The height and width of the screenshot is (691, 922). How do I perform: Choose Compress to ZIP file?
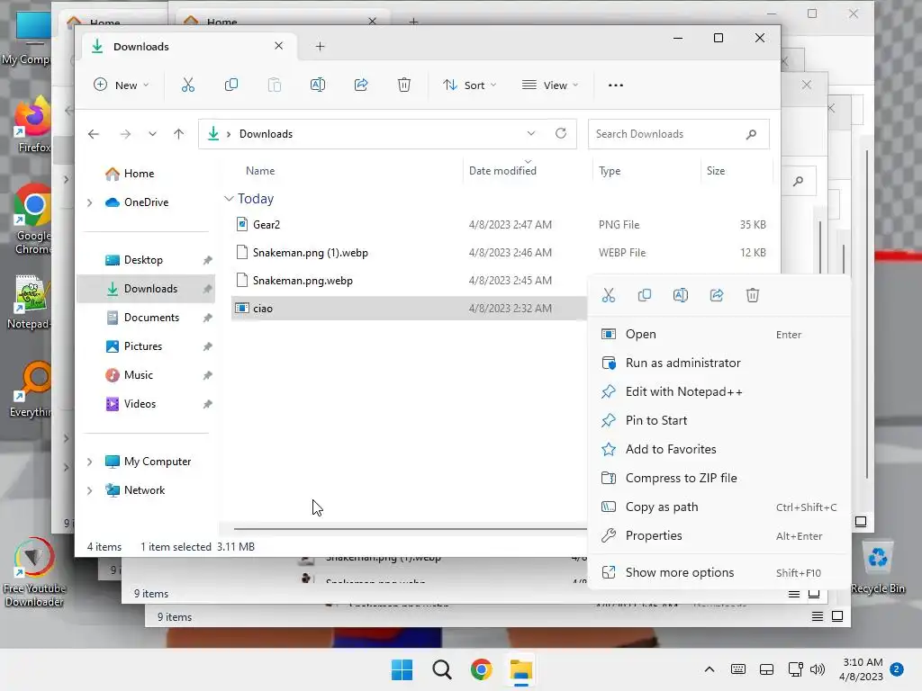click(719, 479)
